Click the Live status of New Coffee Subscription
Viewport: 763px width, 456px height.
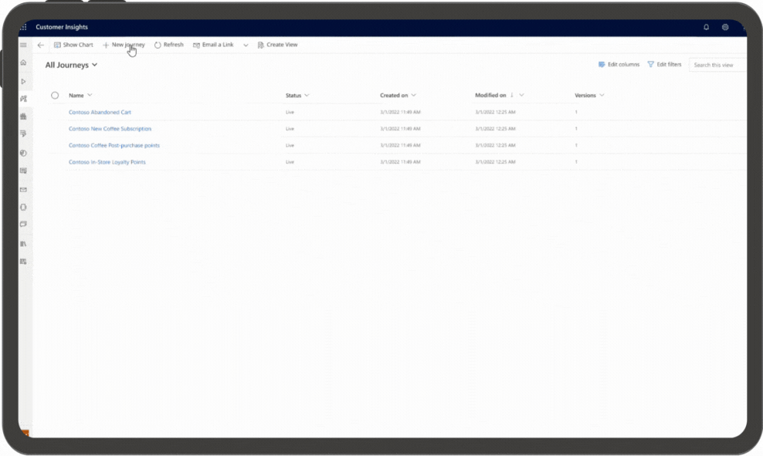click(290, 129)
